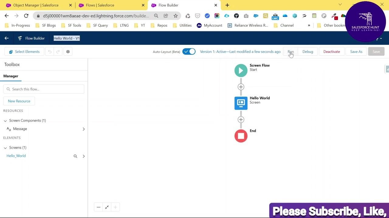Click the Hello World - V1 flow title

(x=67, y=38)
